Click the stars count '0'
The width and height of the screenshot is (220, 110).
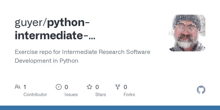pyautogui.click(x=97, y=87)
